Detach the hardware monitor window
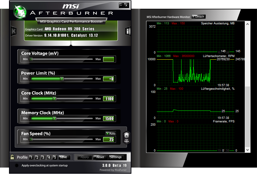257x174 pixels. pos(198,17)
